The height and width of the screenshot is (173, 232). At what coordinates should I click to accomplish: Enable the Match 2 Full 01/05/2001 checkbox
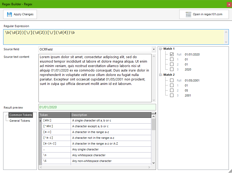(172, 80)
